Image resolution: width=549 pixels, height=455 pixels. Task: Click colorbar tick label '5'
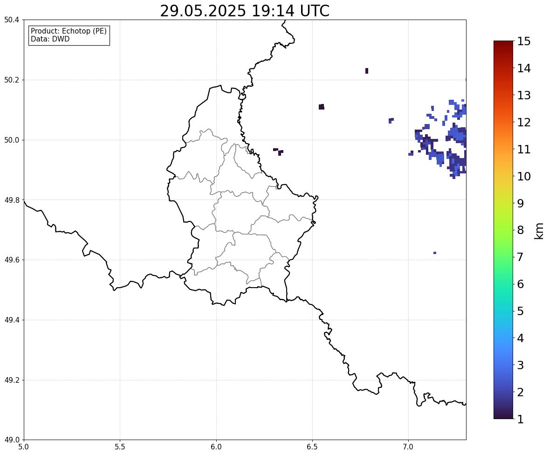[x=521, y=311]
